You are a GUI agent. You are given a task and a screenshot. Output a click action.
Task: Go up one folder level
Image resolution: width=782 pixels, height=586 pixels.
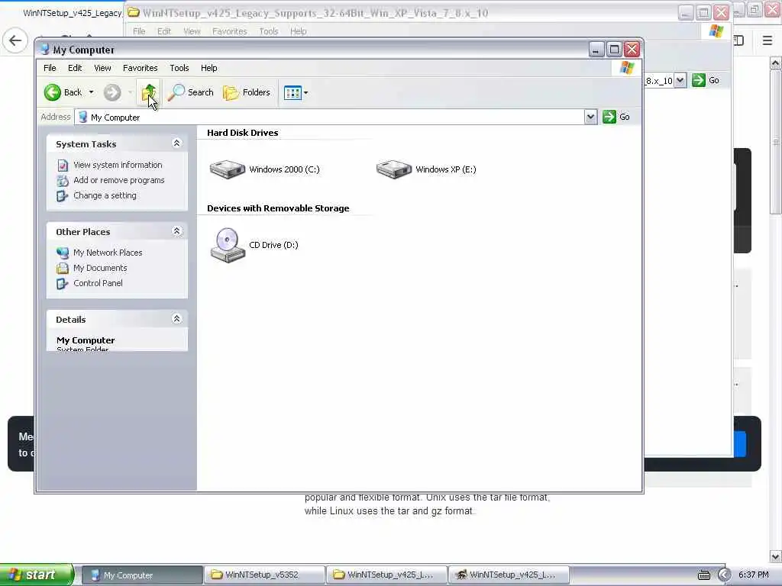[x=149, y=92]
